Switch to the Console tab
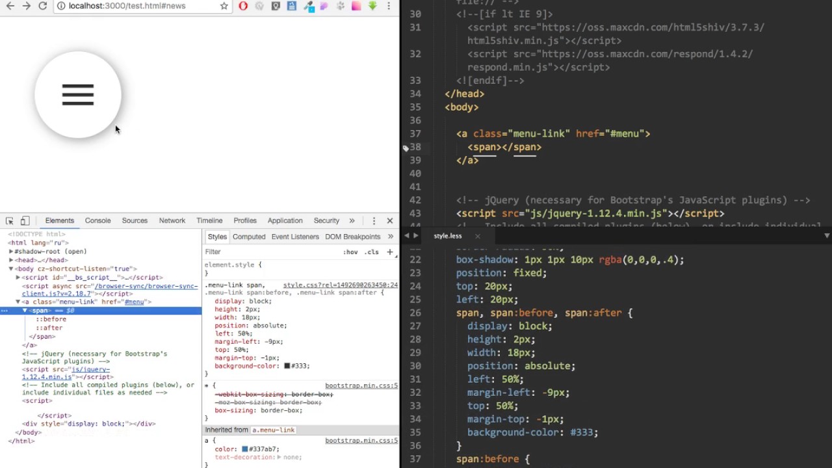Image resolution: width=832 pixels, height=468 pixels. 97,221
